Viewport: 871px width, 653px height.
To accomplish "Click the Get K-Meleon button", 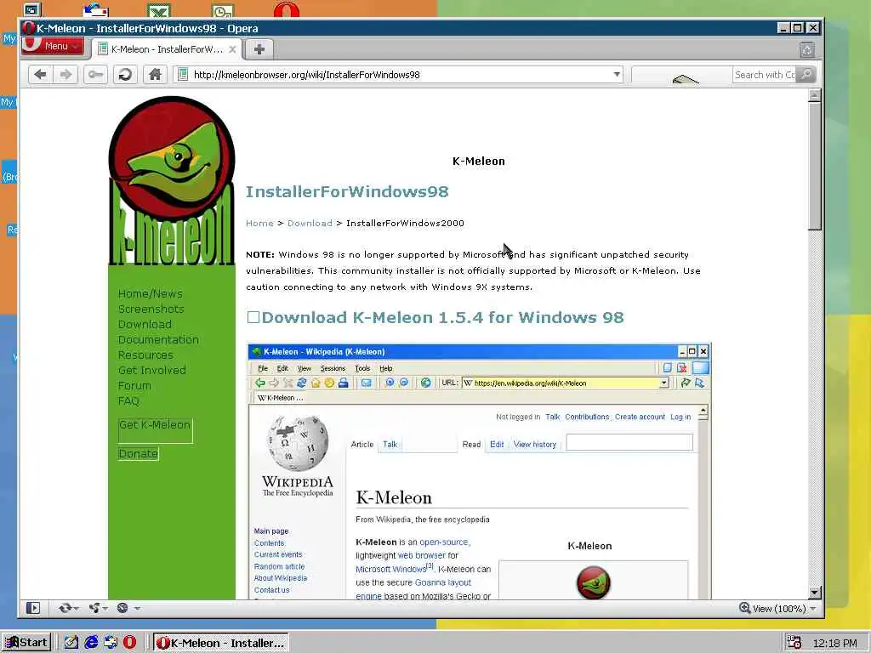I will (155, 430).
